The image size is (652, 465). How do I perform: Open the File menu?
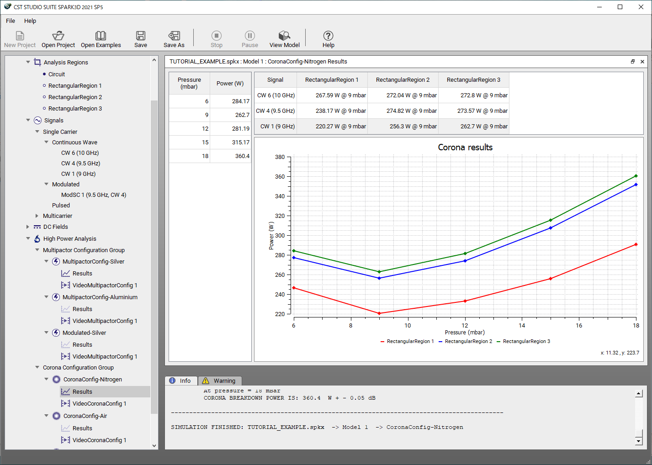pyautogui.click(x=11, y=21)
